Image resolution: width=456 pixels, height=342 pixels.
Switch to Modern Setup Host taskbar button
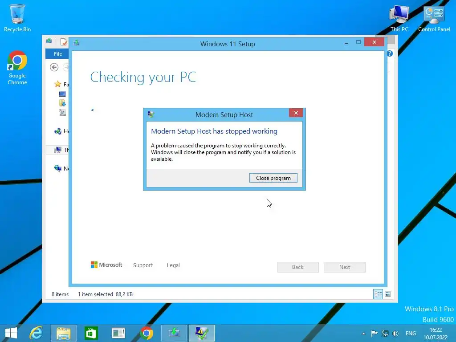click(x=202, y=333)
